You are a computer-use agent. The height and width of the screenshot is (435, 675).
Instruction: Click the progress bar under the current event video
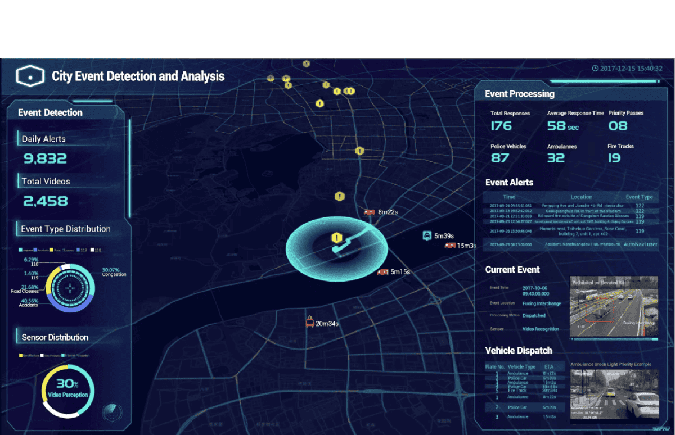(x=613, y=339)
